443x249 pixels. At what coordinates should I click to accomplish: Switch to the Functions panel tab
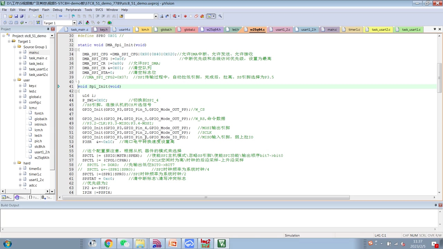pyautogui.click(x=34, y=197)
